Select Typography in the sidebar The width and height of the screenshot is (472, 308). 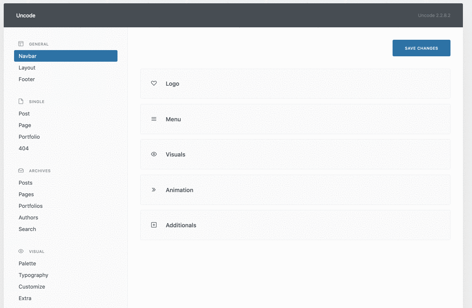tap(34, 275)
